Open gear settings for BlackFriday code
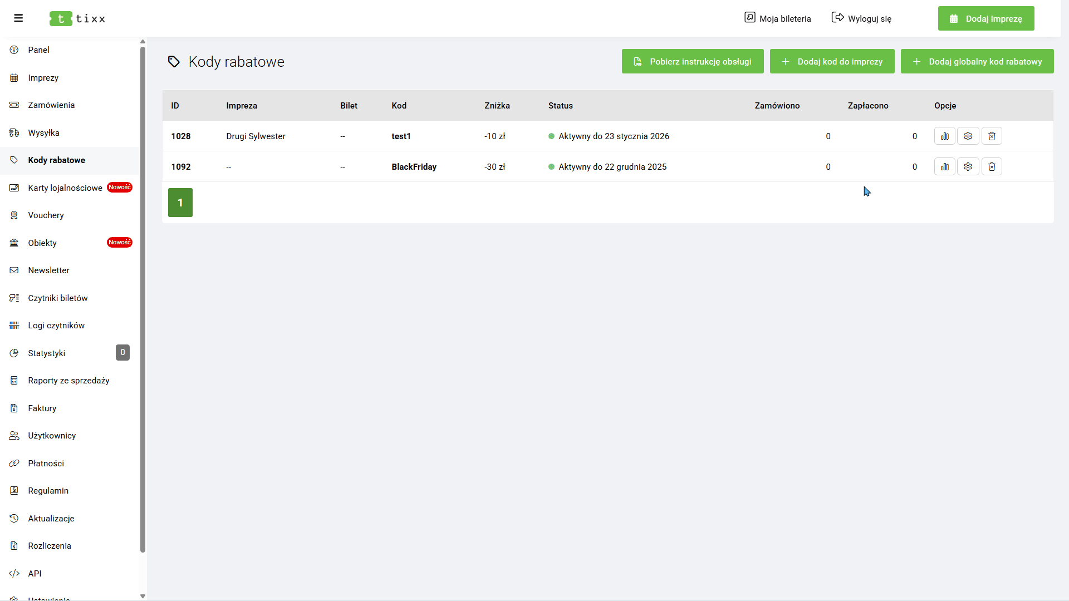1069x601 pixels. 968,167
